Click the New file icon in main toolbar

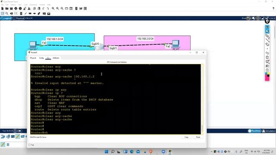click(3, 9)
